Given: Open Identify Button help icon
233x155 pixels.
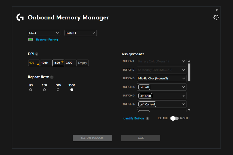Looking at the screenshot, I should pos(147,118).
